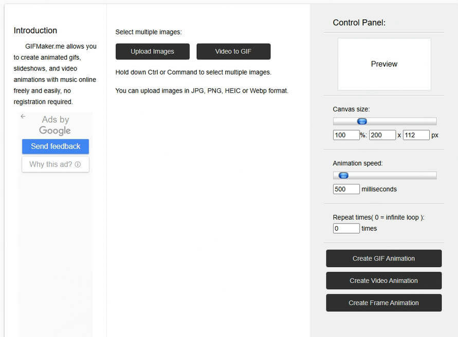
Task: Click the empty Animation speed slider track
Action: pyautogui.click(x=396, y=175)
